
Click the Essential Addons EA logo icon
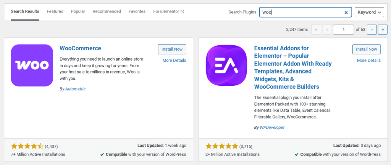tap(226, 66)
